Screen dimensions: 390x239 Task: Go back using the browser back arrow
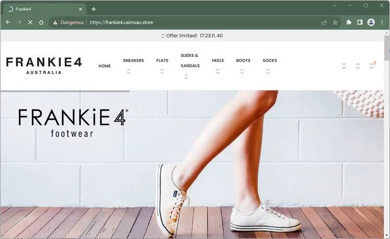[8, 22]
